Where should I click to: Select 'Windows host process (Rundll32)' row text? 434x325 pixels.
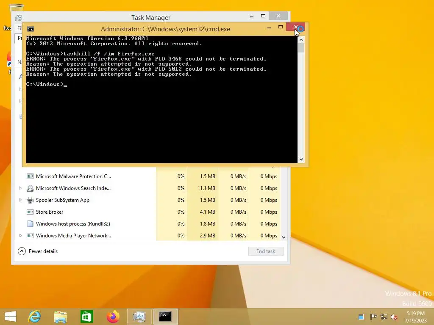point(73,224)
